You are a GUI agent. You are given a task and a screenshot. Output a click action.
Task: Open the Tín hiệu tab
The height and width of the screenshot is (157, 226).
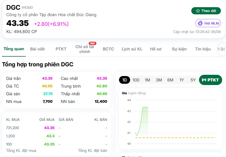click(203, 49)
